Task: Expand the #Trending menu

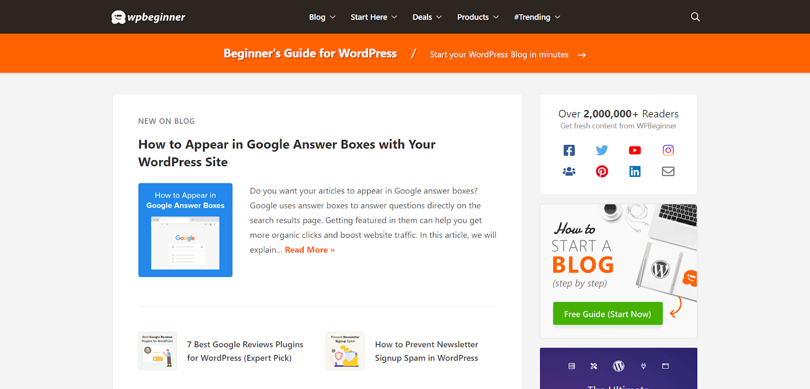Action: (537, 17)
